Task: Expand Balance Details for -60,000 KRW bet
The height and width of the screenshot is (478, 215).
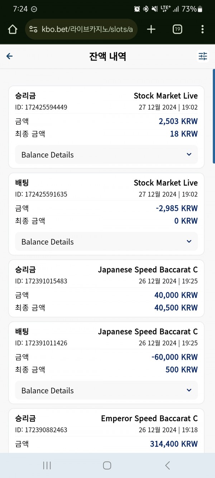Action: (x=106, y=391)
